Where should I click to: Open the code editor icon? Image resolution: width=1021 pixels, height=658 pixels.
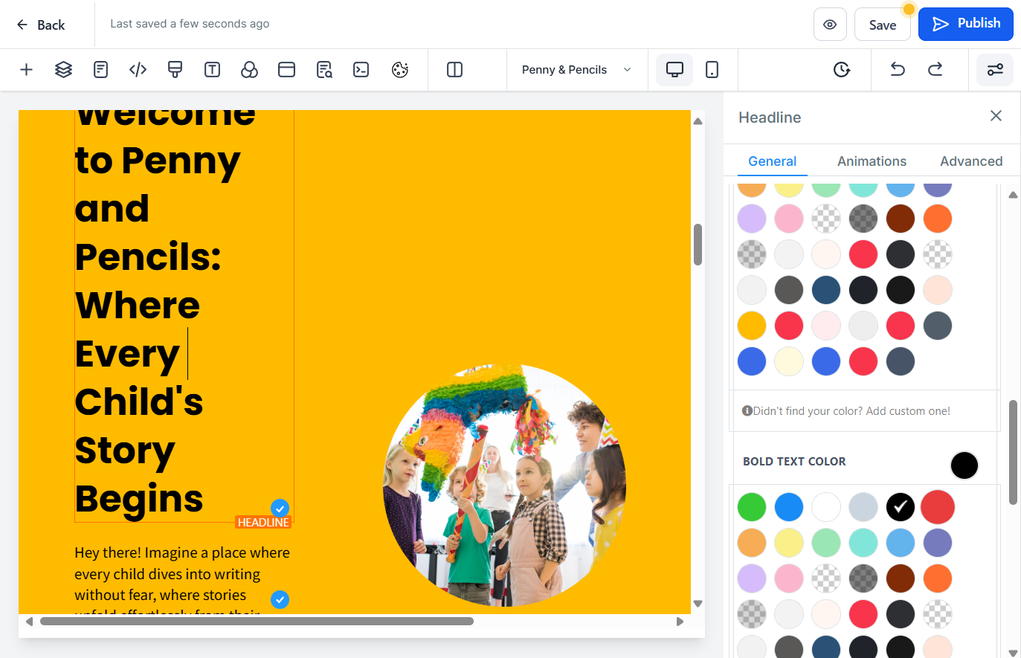[138, 70]
